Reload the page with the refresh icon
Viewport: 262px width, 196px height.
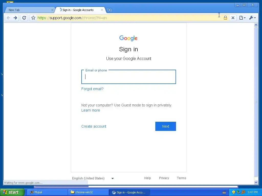[24, 18]
